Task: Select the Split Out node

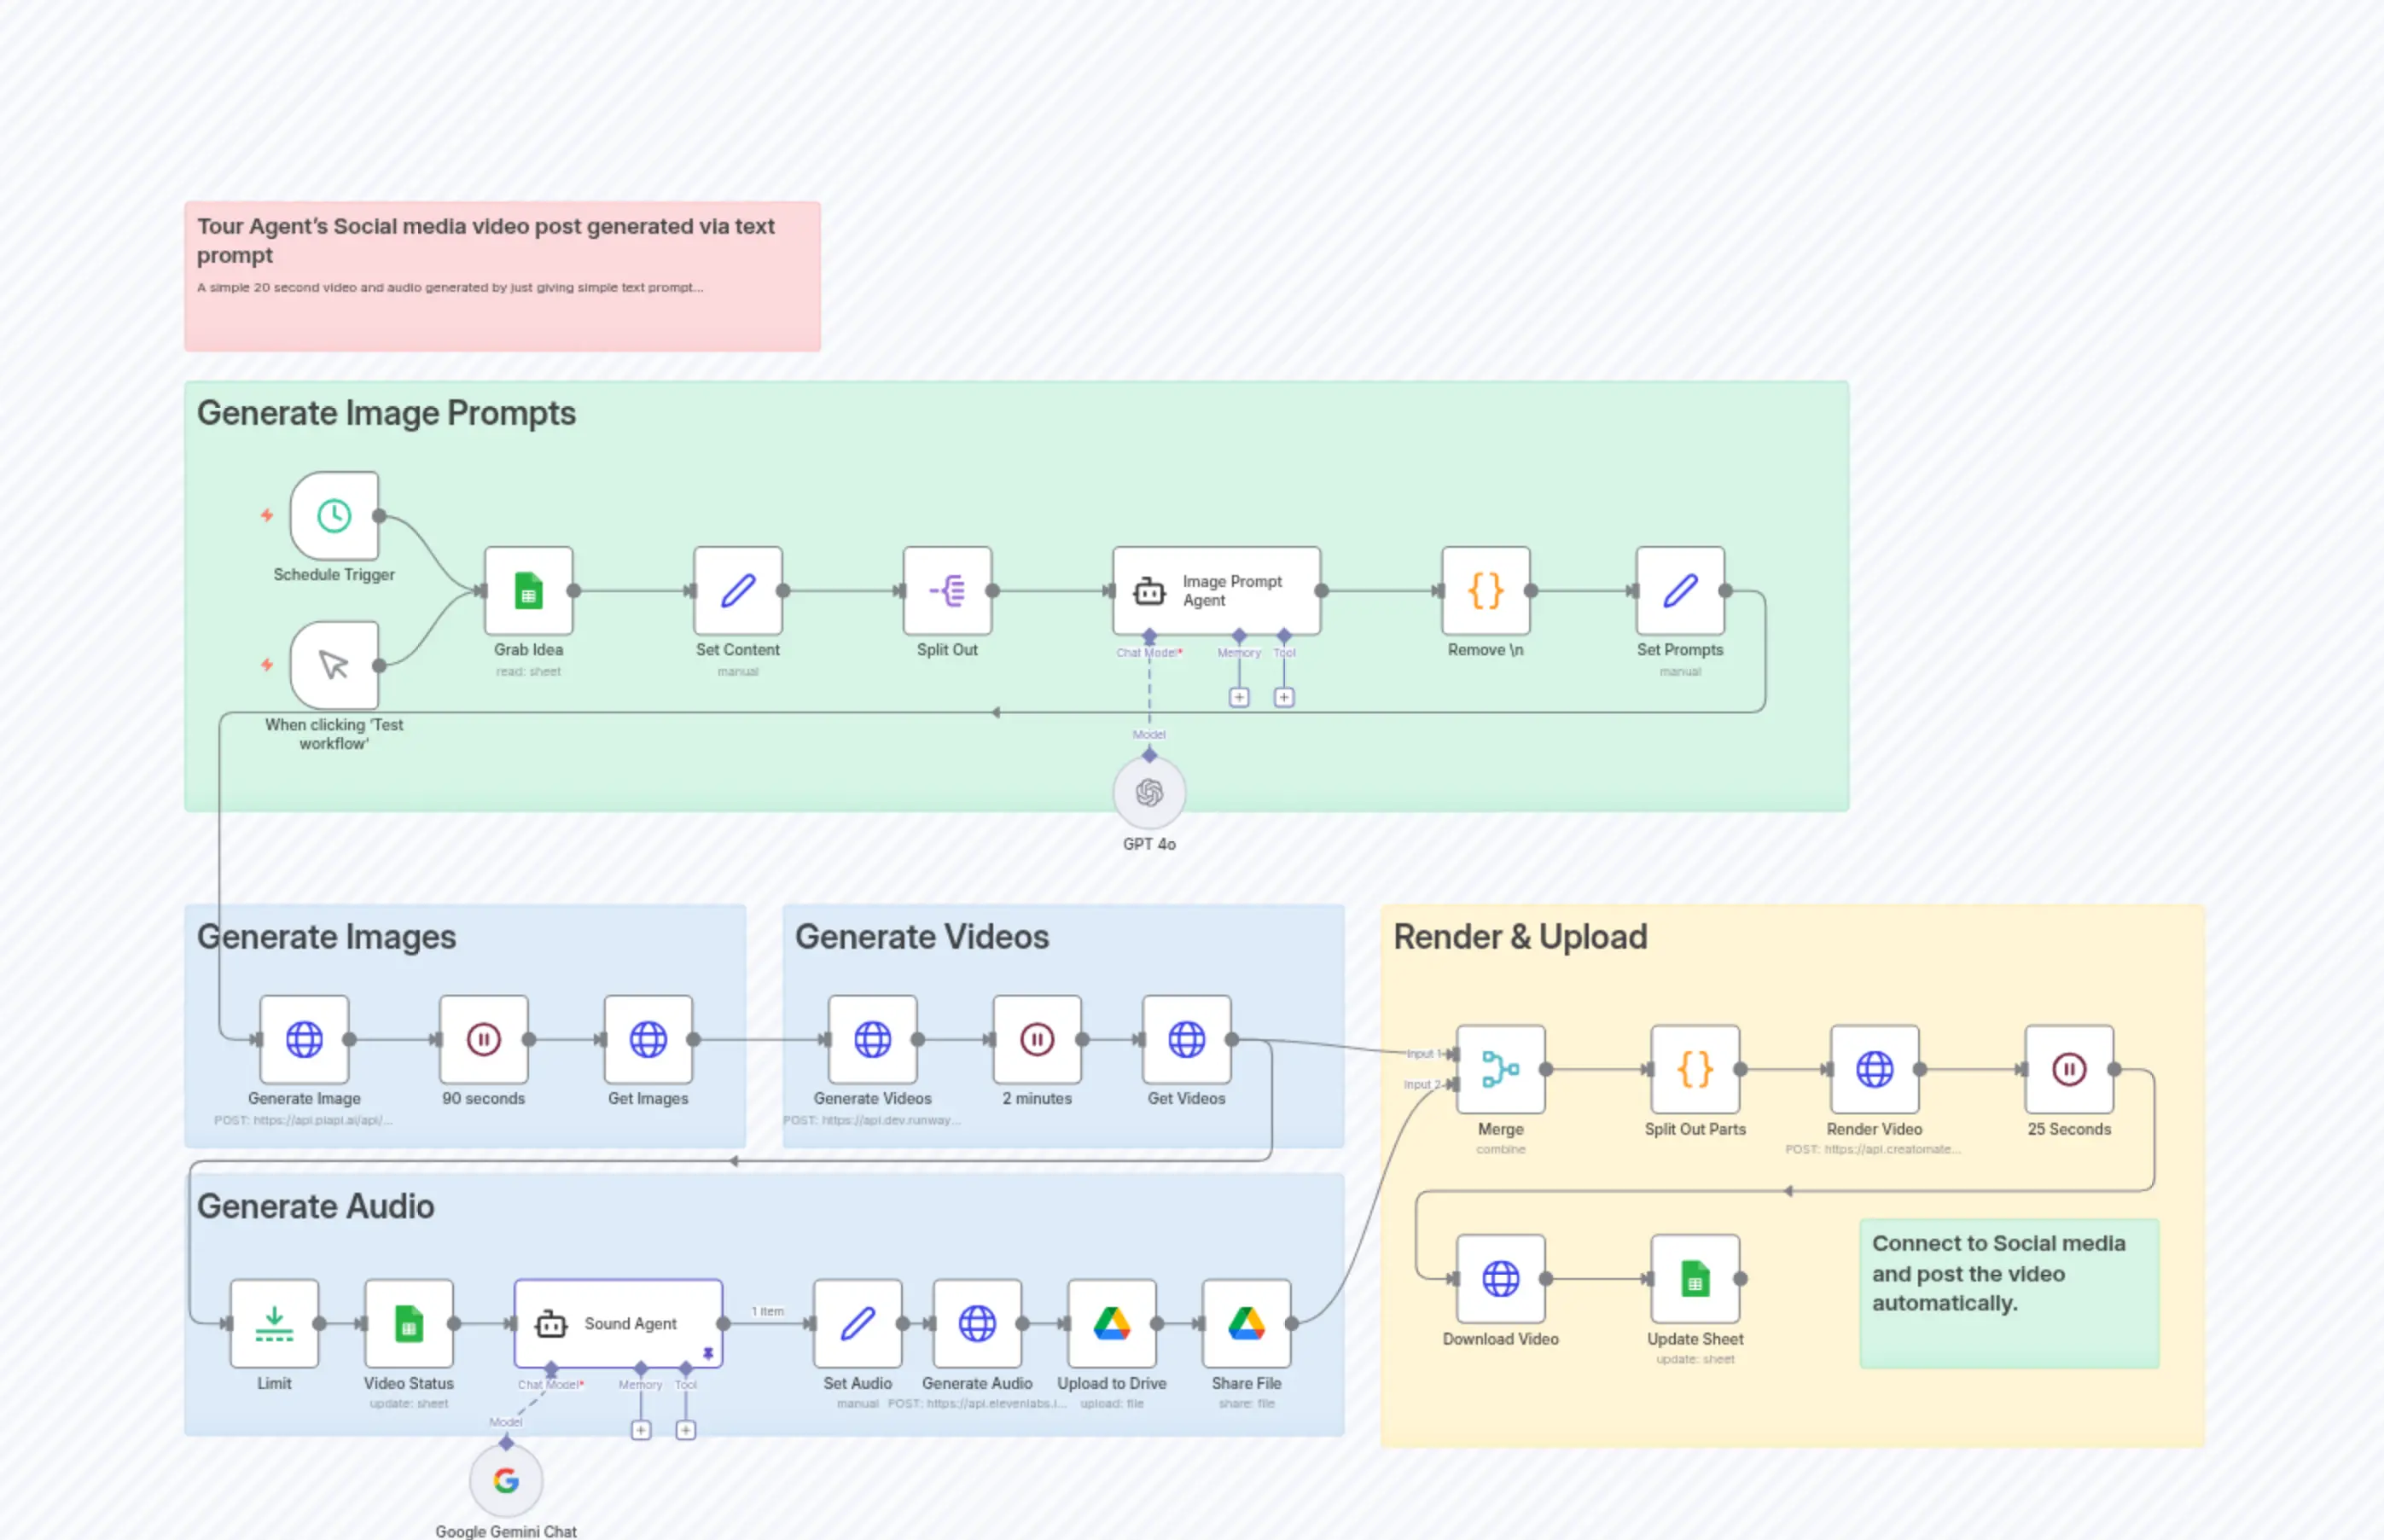Action: pyautogui.click(x=946, y=591)
